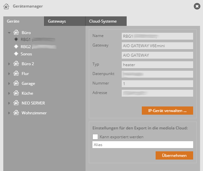Expand the Büro 2 tree node
The height and width of the screenshot is (171, 203).
[9, 64]
